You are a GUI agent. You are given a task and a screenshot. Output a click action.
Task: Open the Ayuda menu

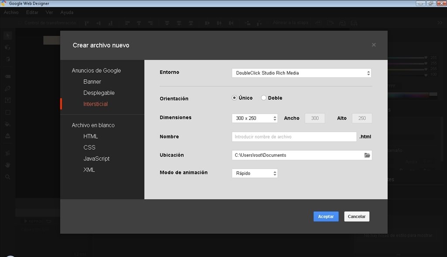(x=67, y=12)
